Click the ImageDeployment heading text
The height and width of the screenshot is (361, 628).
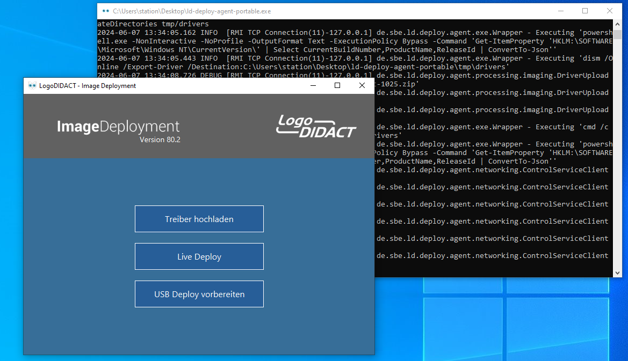(118, 127)
